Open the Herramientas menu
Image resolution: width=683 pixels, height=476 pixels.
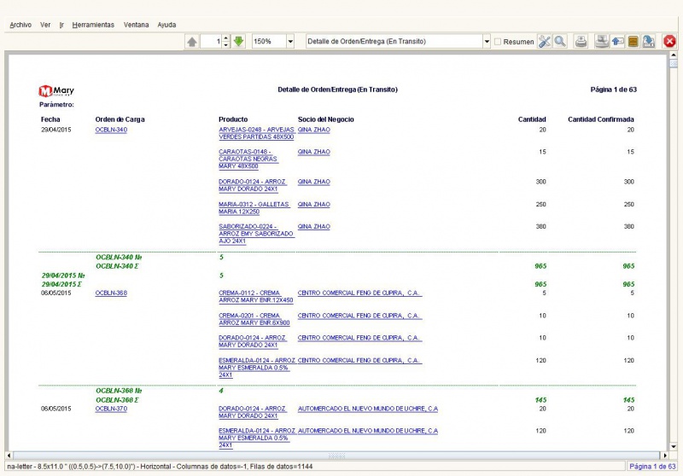tap(93, 25)
